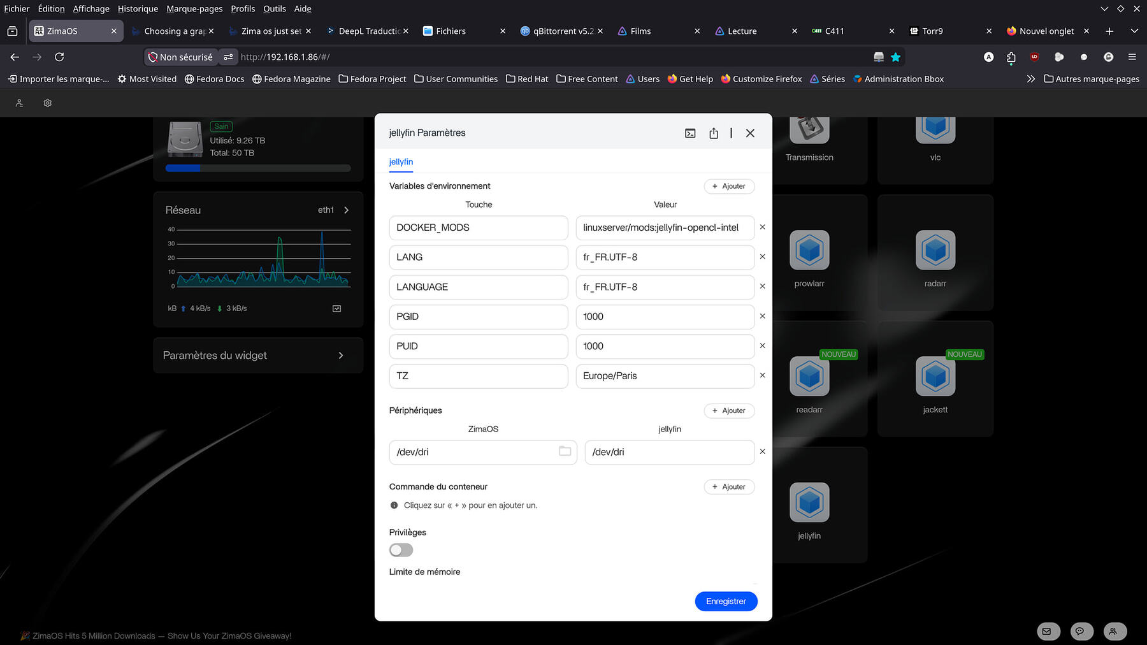Open the Administration Bbox bookmark
The height and width of the screenshot is (645, 1147).
tap(898, 79)
